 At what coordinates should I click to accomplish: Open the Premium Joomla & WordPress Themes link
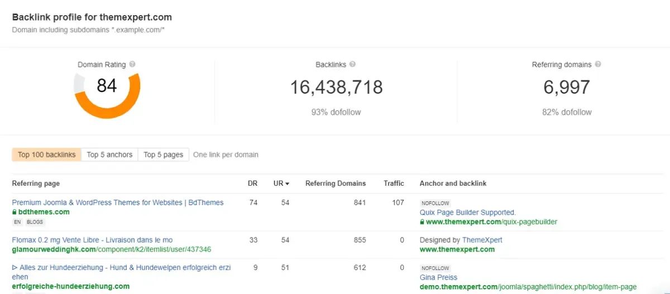[x=118, y=203]
